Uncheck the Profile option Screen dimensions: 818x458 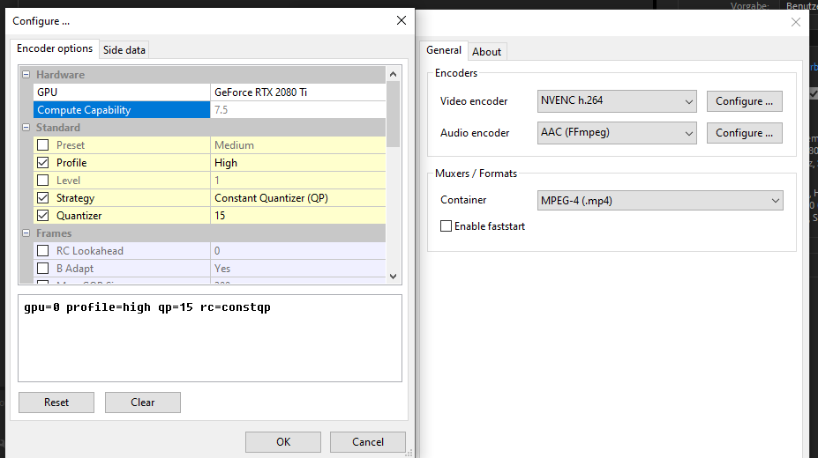(x=42, y=163)
